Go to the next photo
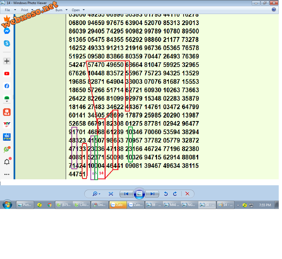 [152, 194]
